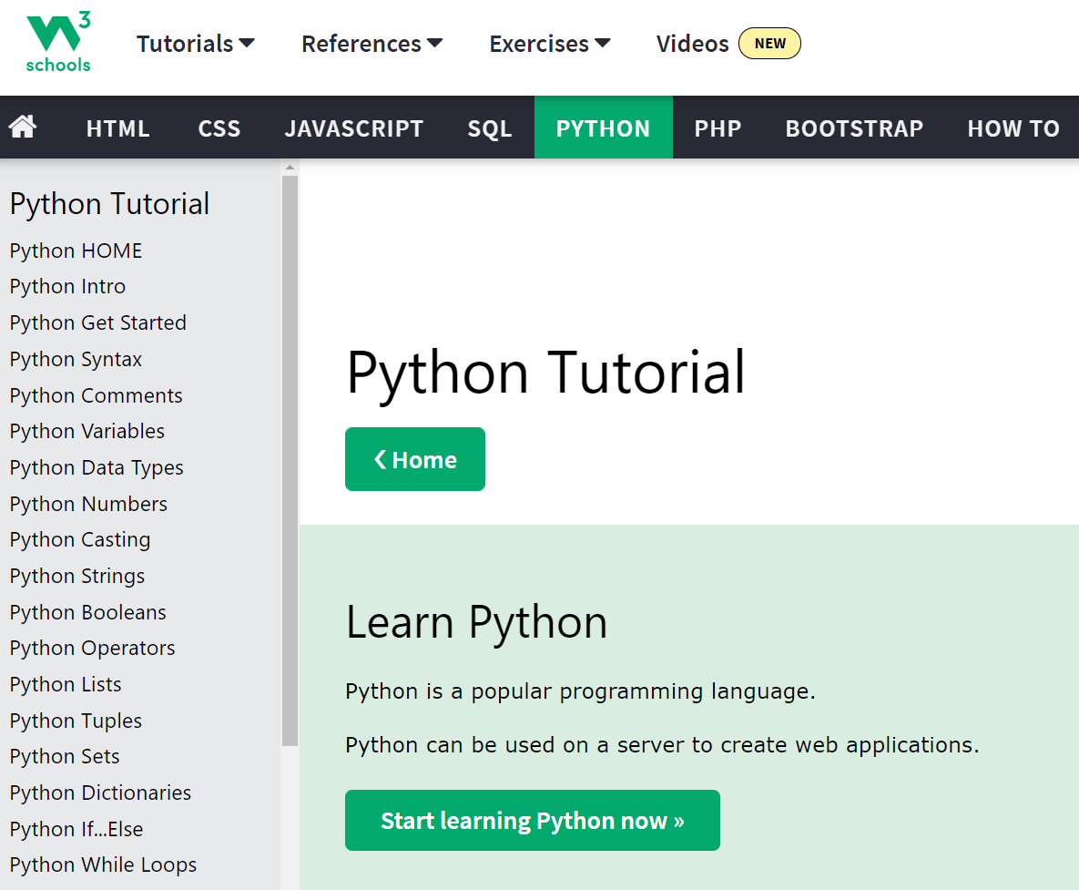Image resolution: width=1079 pixels, height=890 pixels.
Task: Switch to the PHP tab
Action: [x=718, y=128]
